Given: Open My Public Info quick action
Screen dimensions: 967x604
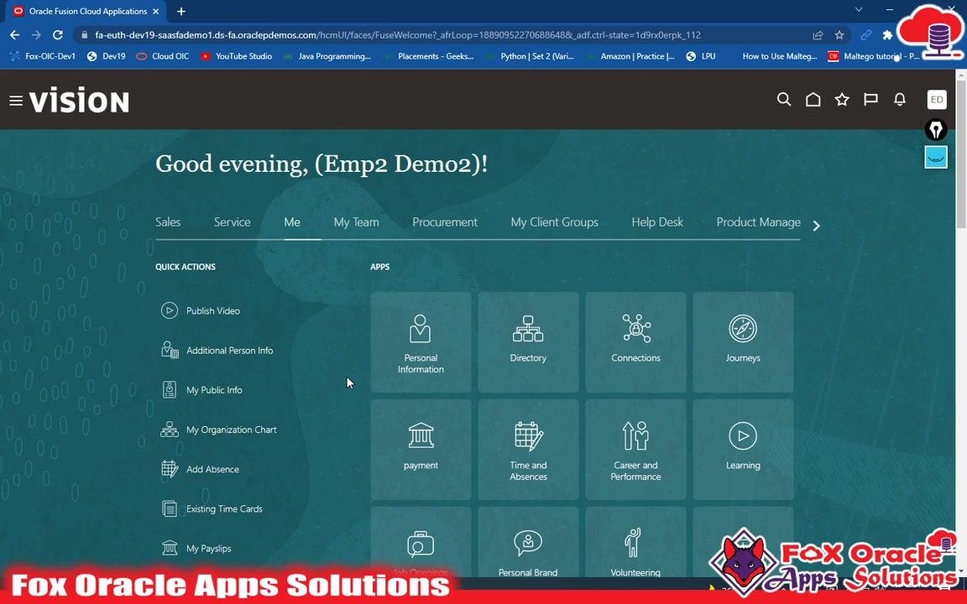Looking at the screenshot, I should (201, 389).
